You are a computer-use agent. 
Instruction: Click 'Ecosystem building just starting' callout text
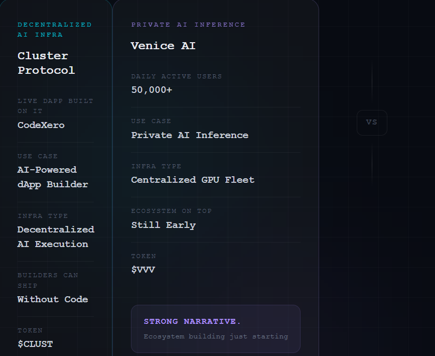coord(216,336)
